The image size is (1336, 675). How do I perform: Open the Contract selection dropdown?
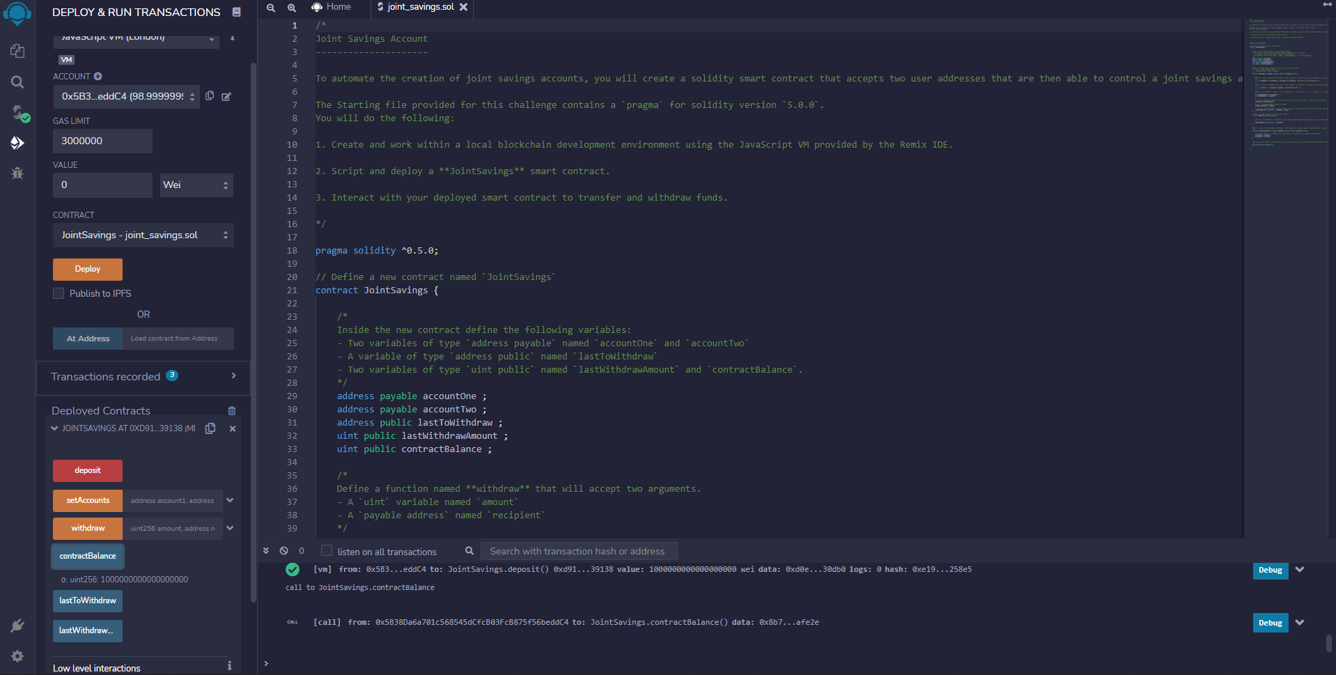tap(143, 235)
